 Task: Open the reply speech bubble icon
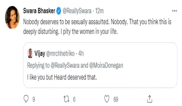(x=26, y=99)
